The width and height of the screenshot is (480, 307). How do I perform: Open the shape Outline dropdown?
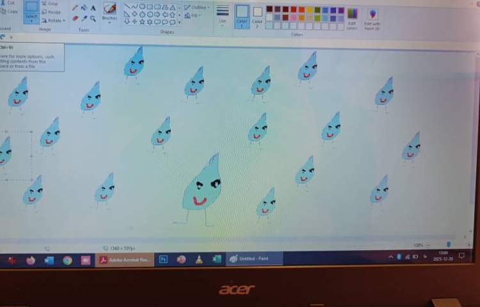pos(196,7)
